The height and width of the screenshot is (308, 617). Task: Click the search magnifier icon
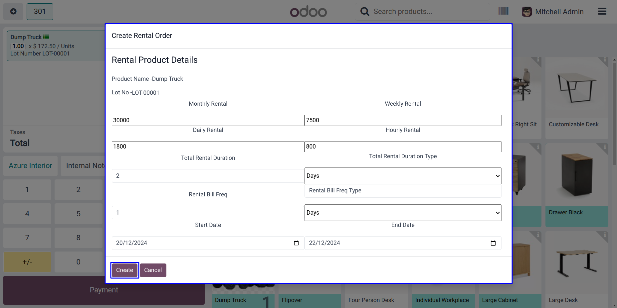click(x=365, y=12)
